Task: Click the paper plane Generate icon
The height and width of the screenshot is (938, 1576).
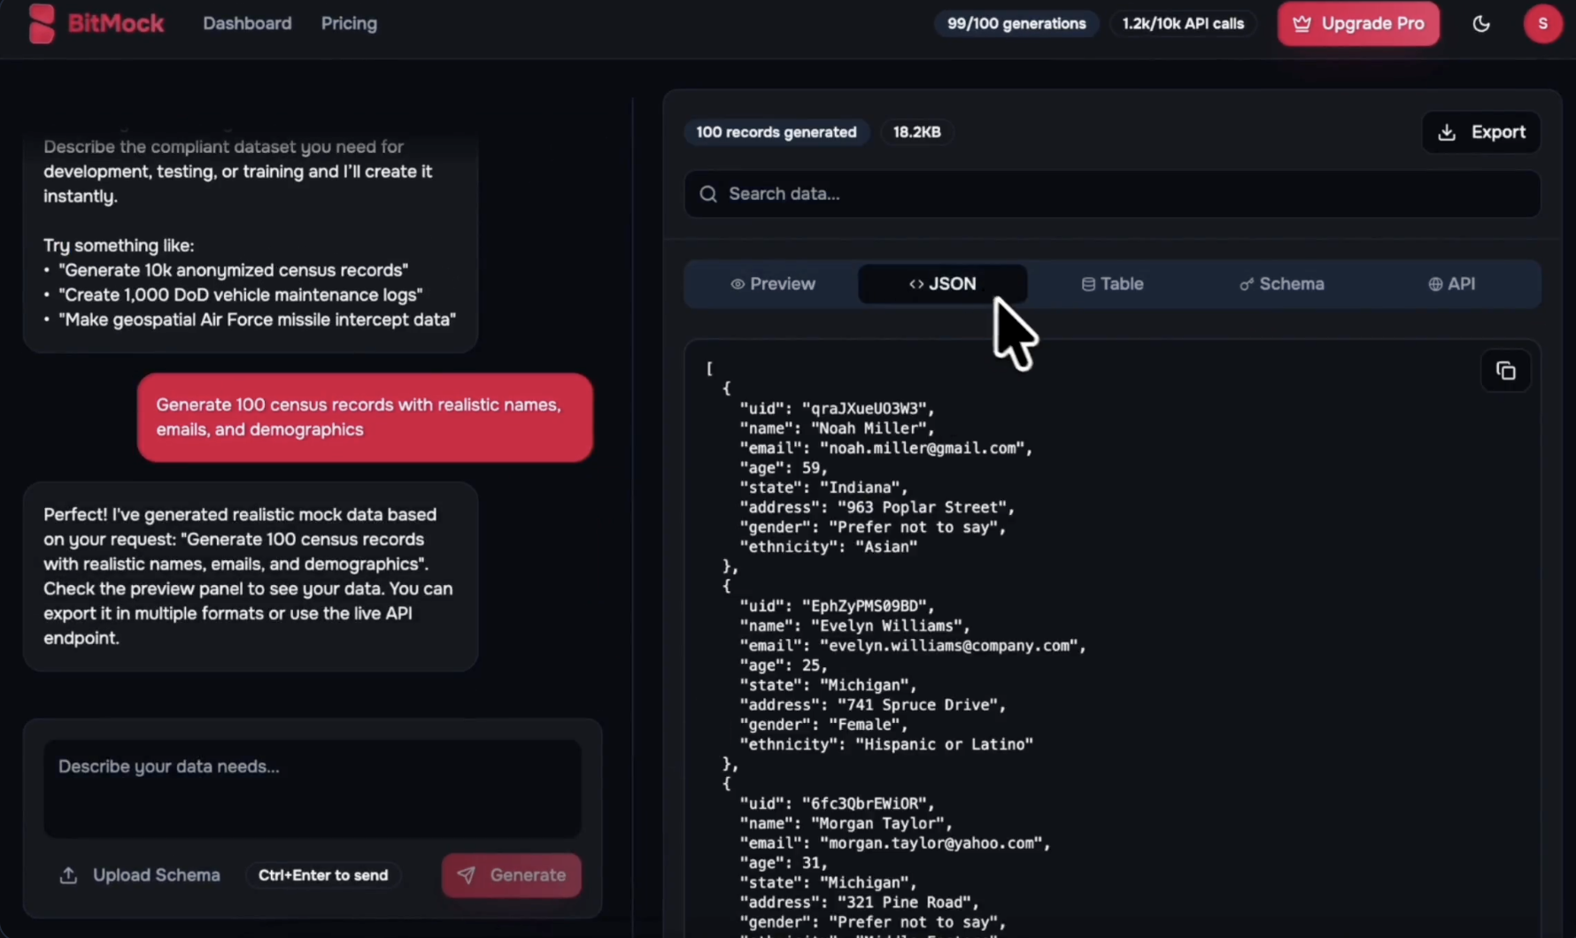Action: pos(467,875)
